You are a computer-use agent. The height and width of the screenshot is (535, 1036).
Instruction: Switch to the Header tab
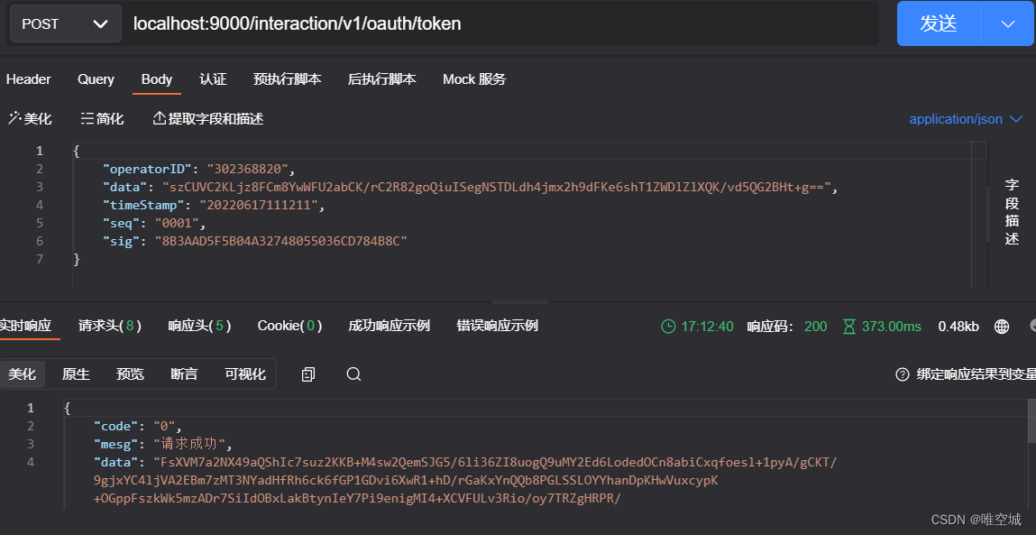[x=29, y=79]
